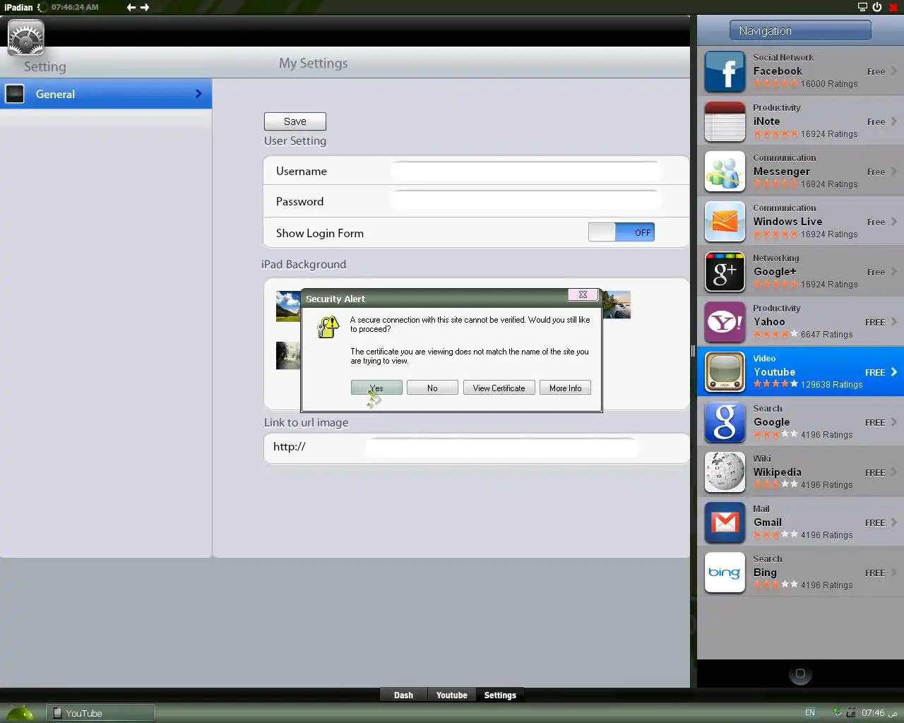Click the Facebook 16000 Ratings text
The height and width of the screenshot is (723, 904).
click(x=829, y=84)
